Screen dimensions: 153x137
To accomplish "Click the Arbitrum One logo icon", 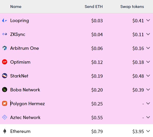I will pos(5,48).
